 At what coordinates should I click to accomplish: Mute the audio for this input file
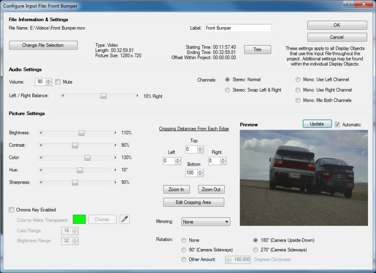[x=57, y=82]
